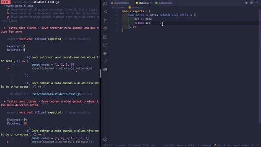Click the terminal pane scrollbar handle
This screenshot has height=147, width=261.
100,73
